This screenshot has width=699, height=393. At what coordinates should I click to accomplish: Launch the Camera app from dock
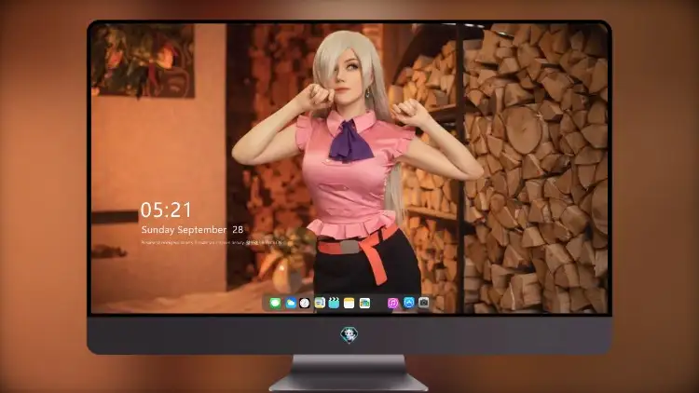click(x=423, y=303)
